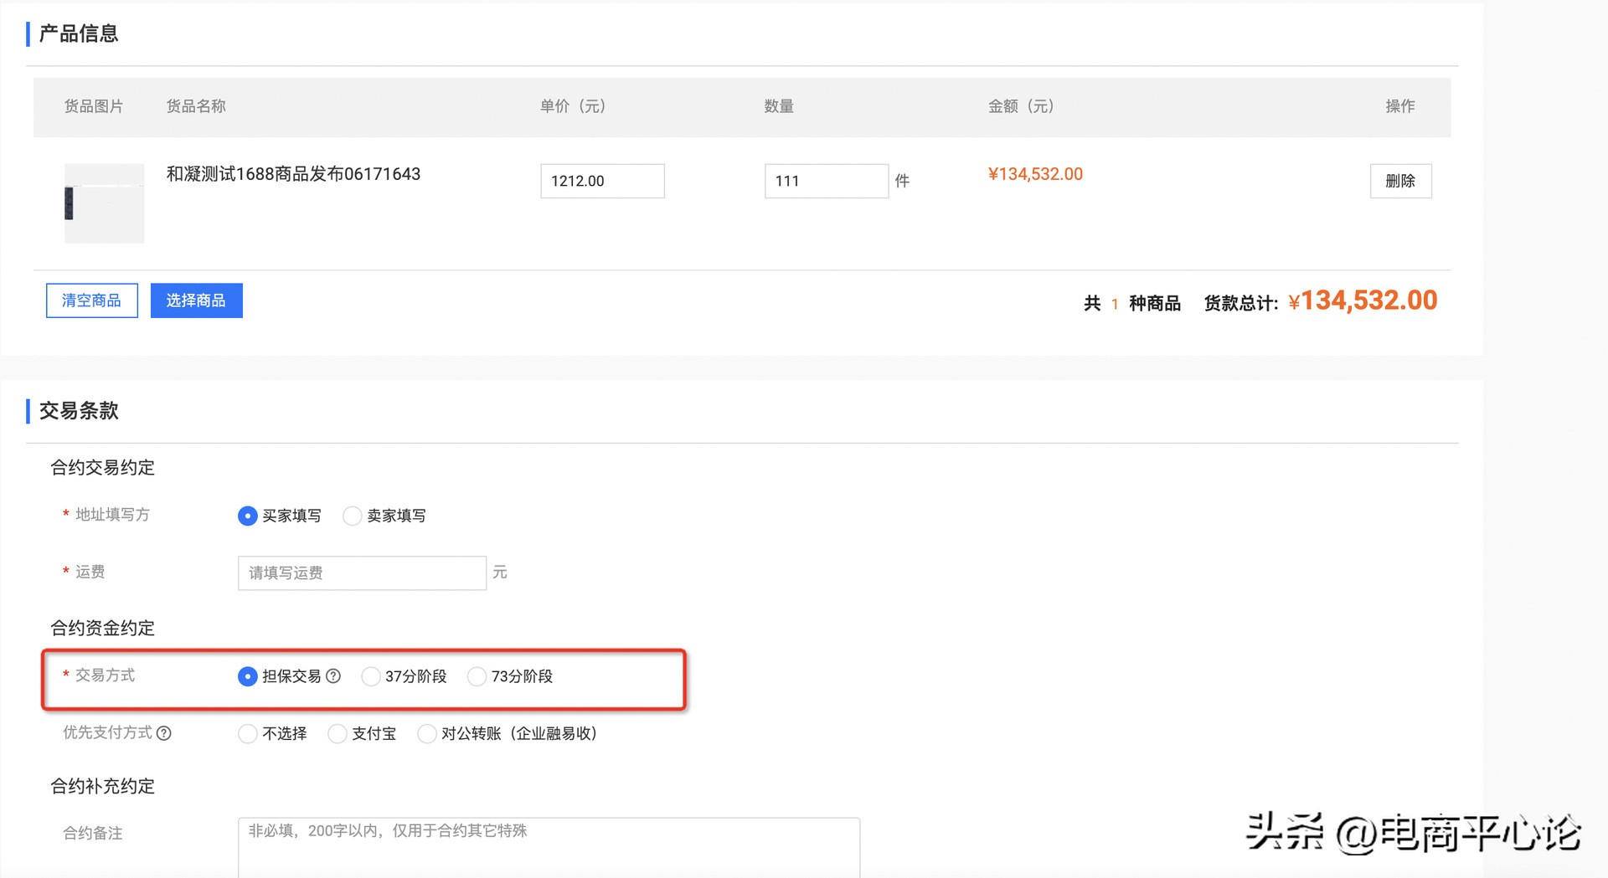1608x878 pixels.
Task: Click 删除 to remove the product
Action: tap(1400, 181)
